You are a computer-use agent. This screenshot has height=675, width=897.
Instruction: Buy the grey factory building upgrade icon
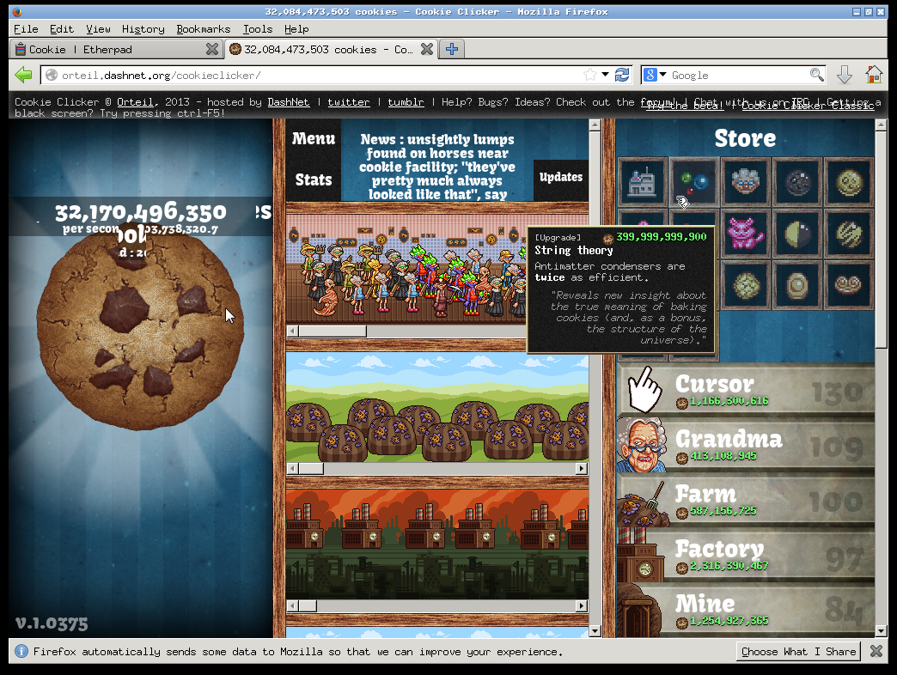pyautogui.click(x=642, y=182)
